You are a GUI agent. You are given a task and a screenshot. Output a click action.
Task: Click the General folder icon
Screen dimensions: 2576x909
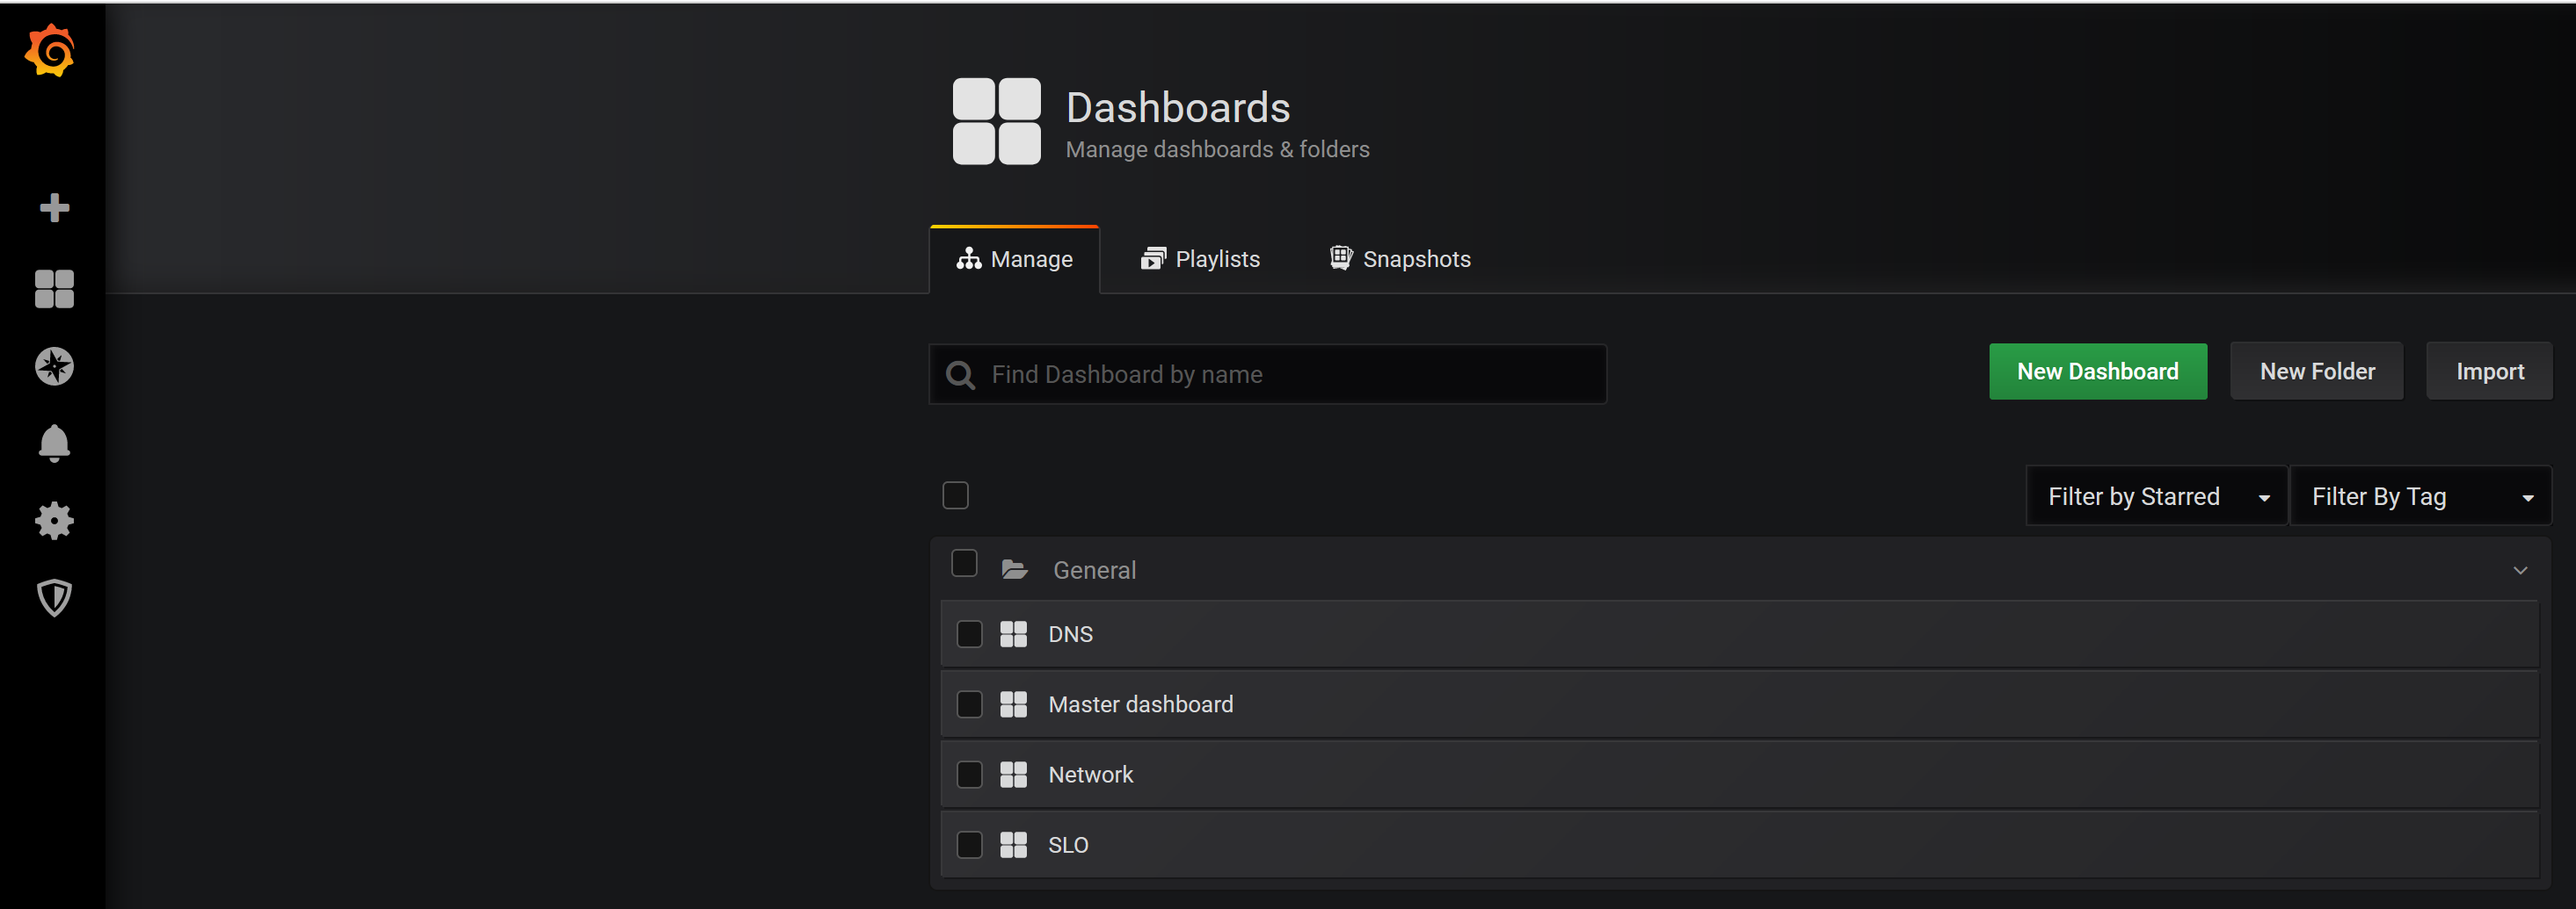tap(1014, 570)
